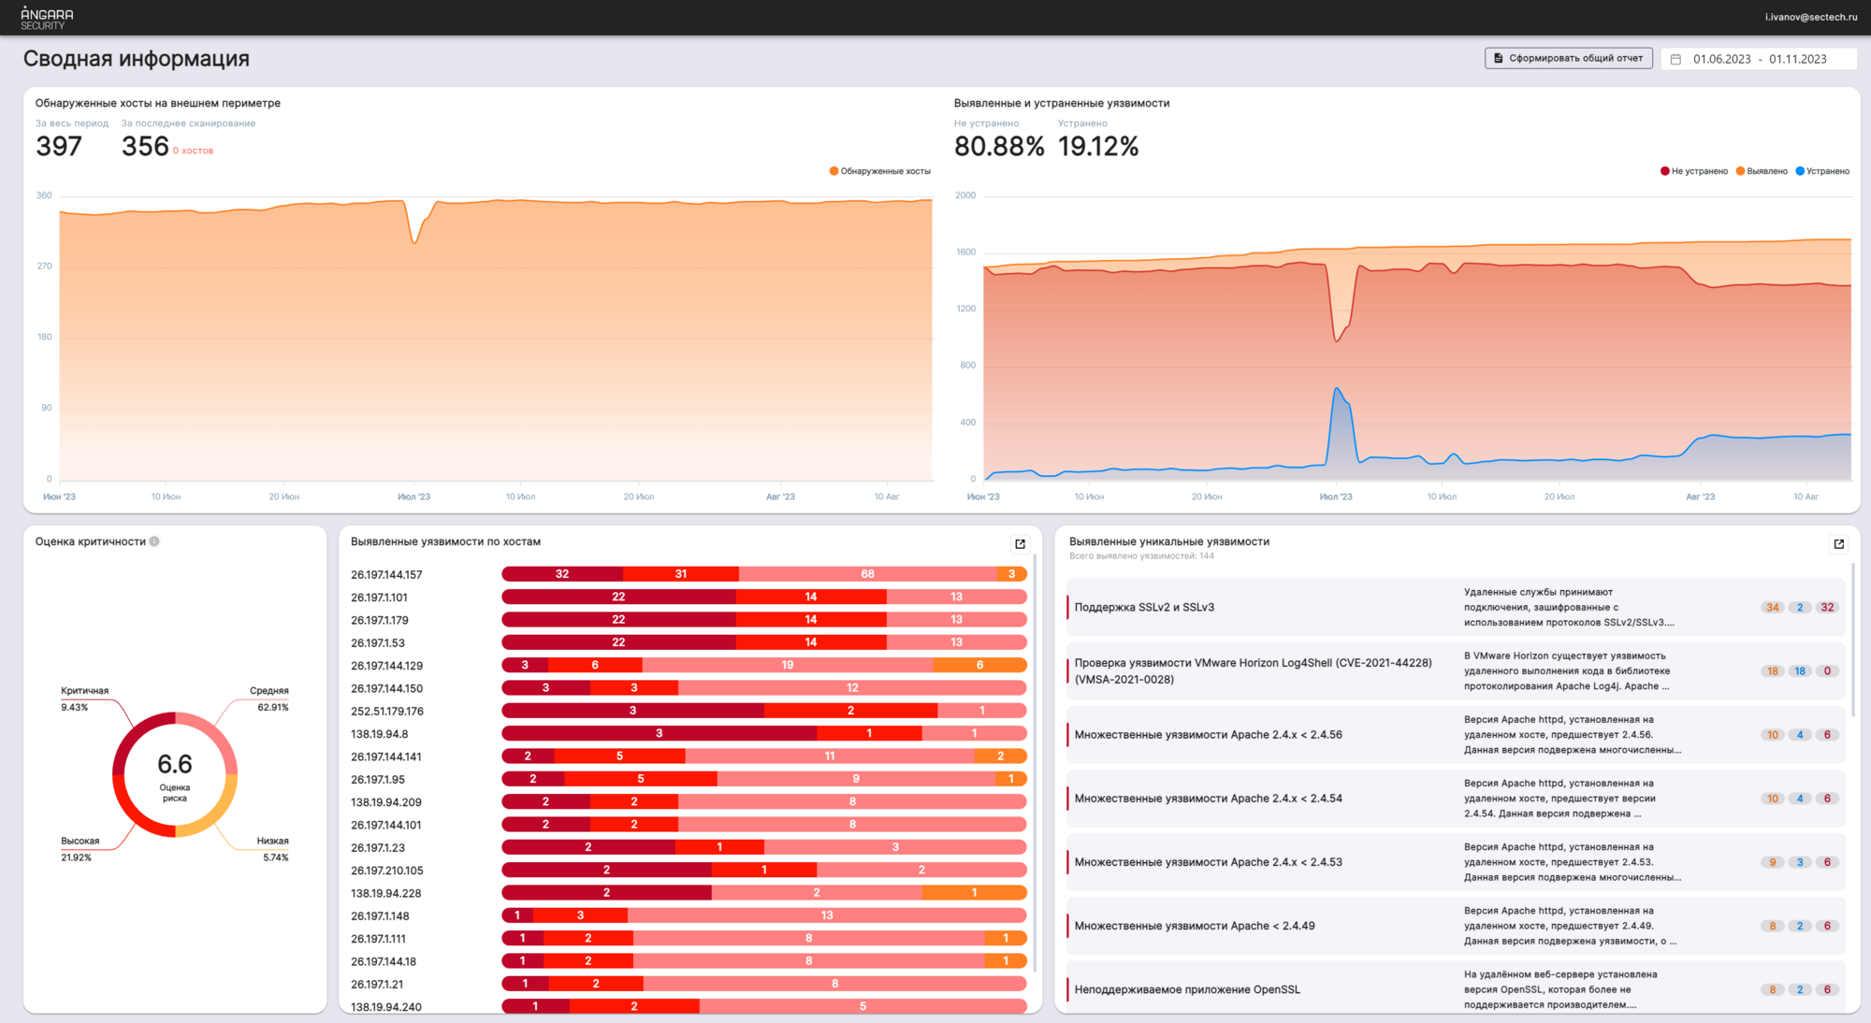The image size is (1871, 1023).
Task: Open the VMware Horizon Log4Shell vulnerability entry
Action: pyautogui.click(x=1253, y=670)
